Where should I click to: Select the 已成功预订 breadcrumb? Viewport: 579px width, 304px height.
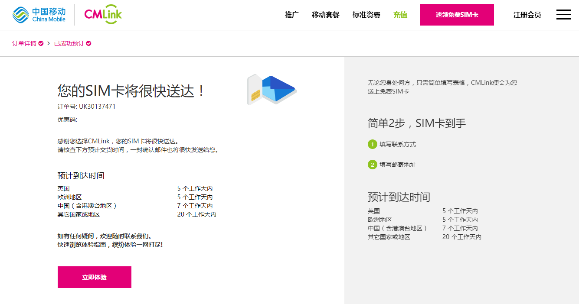(69, 43)
